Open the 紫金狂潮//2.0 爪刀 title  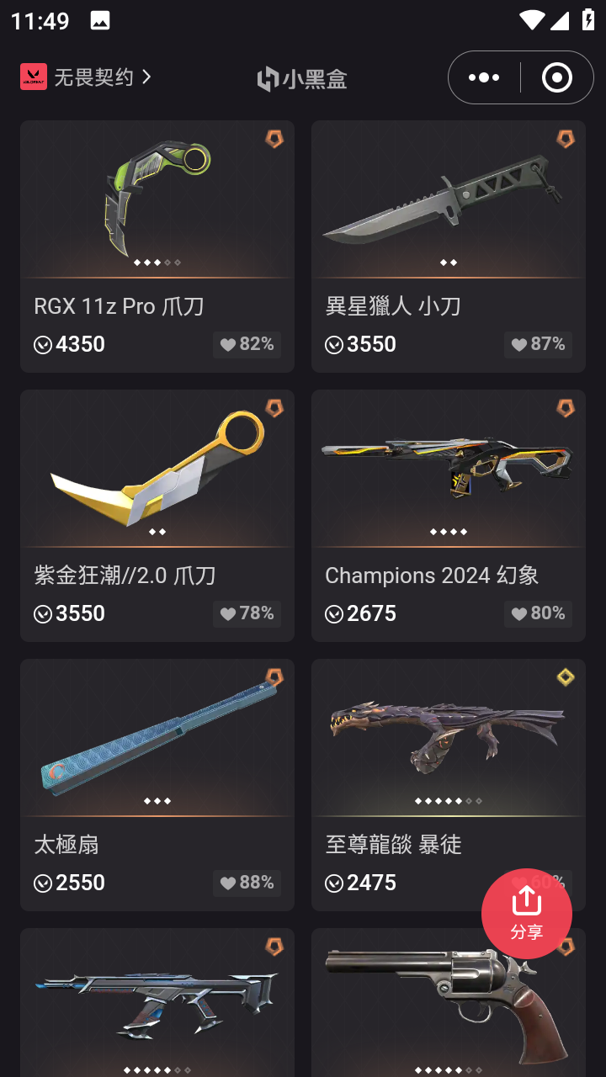(x=125, y=576)
